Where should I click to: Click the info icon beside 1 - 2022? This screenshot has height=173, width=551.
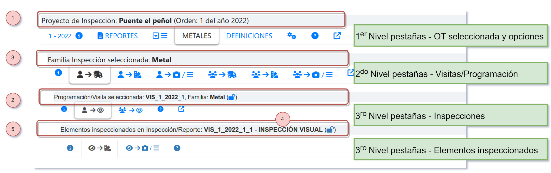79,36
